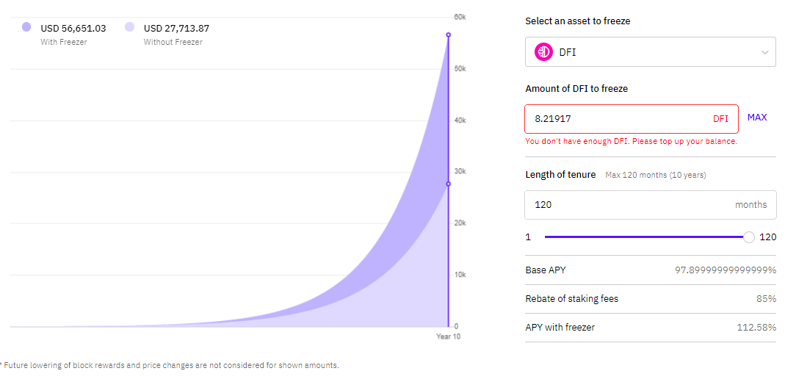
Task: Click the Without Freezer legend dot
Action: pyautogui.click(x=130, y=27)
